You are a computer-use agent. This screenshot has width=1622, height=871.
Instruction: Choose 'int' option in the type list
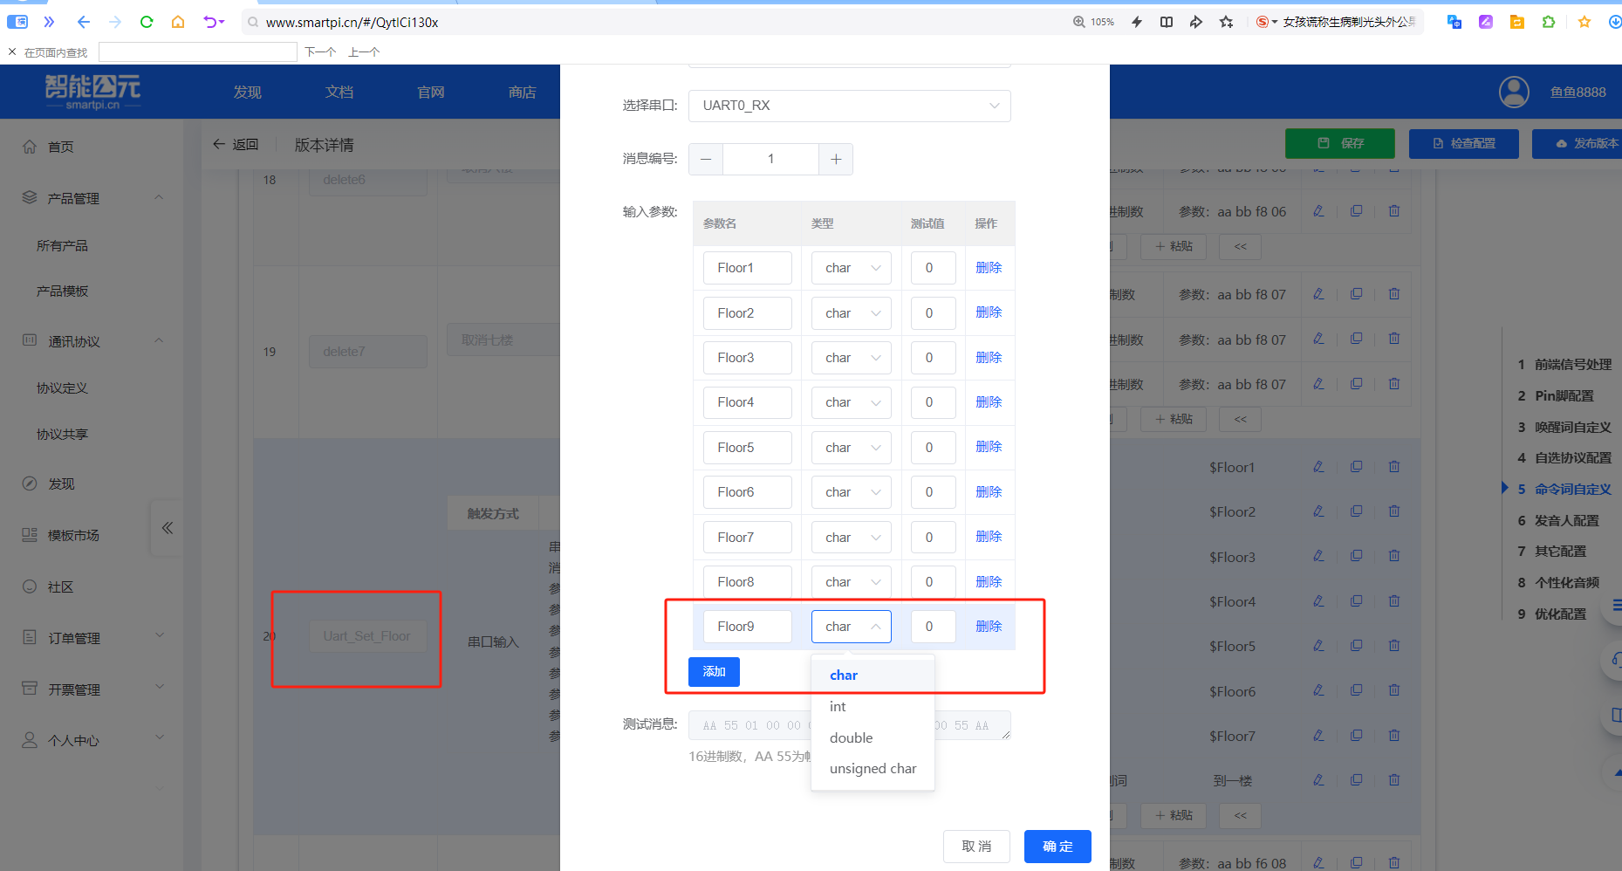click(x=838, y=707)
